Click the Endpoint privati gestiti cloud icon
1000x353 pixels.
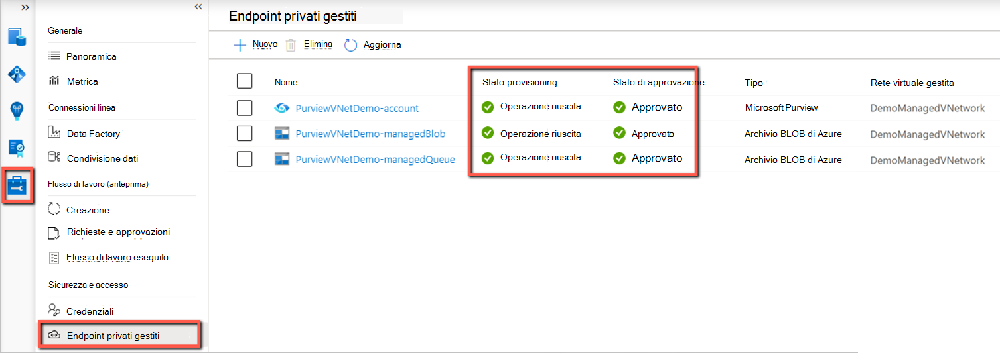coord(55,336)
